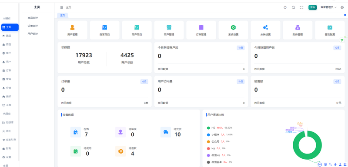Select 订单 in the left sidebar

point(7,71)
